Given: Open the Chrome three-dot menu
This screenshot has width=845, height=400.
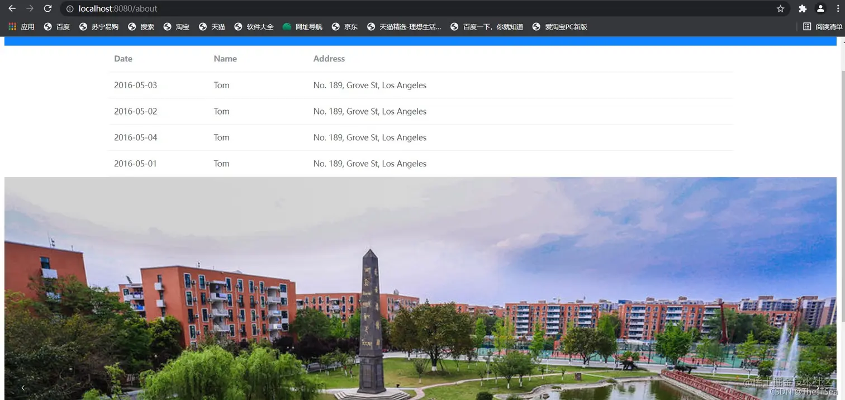Looking at the screenshot, I should 838,8.
